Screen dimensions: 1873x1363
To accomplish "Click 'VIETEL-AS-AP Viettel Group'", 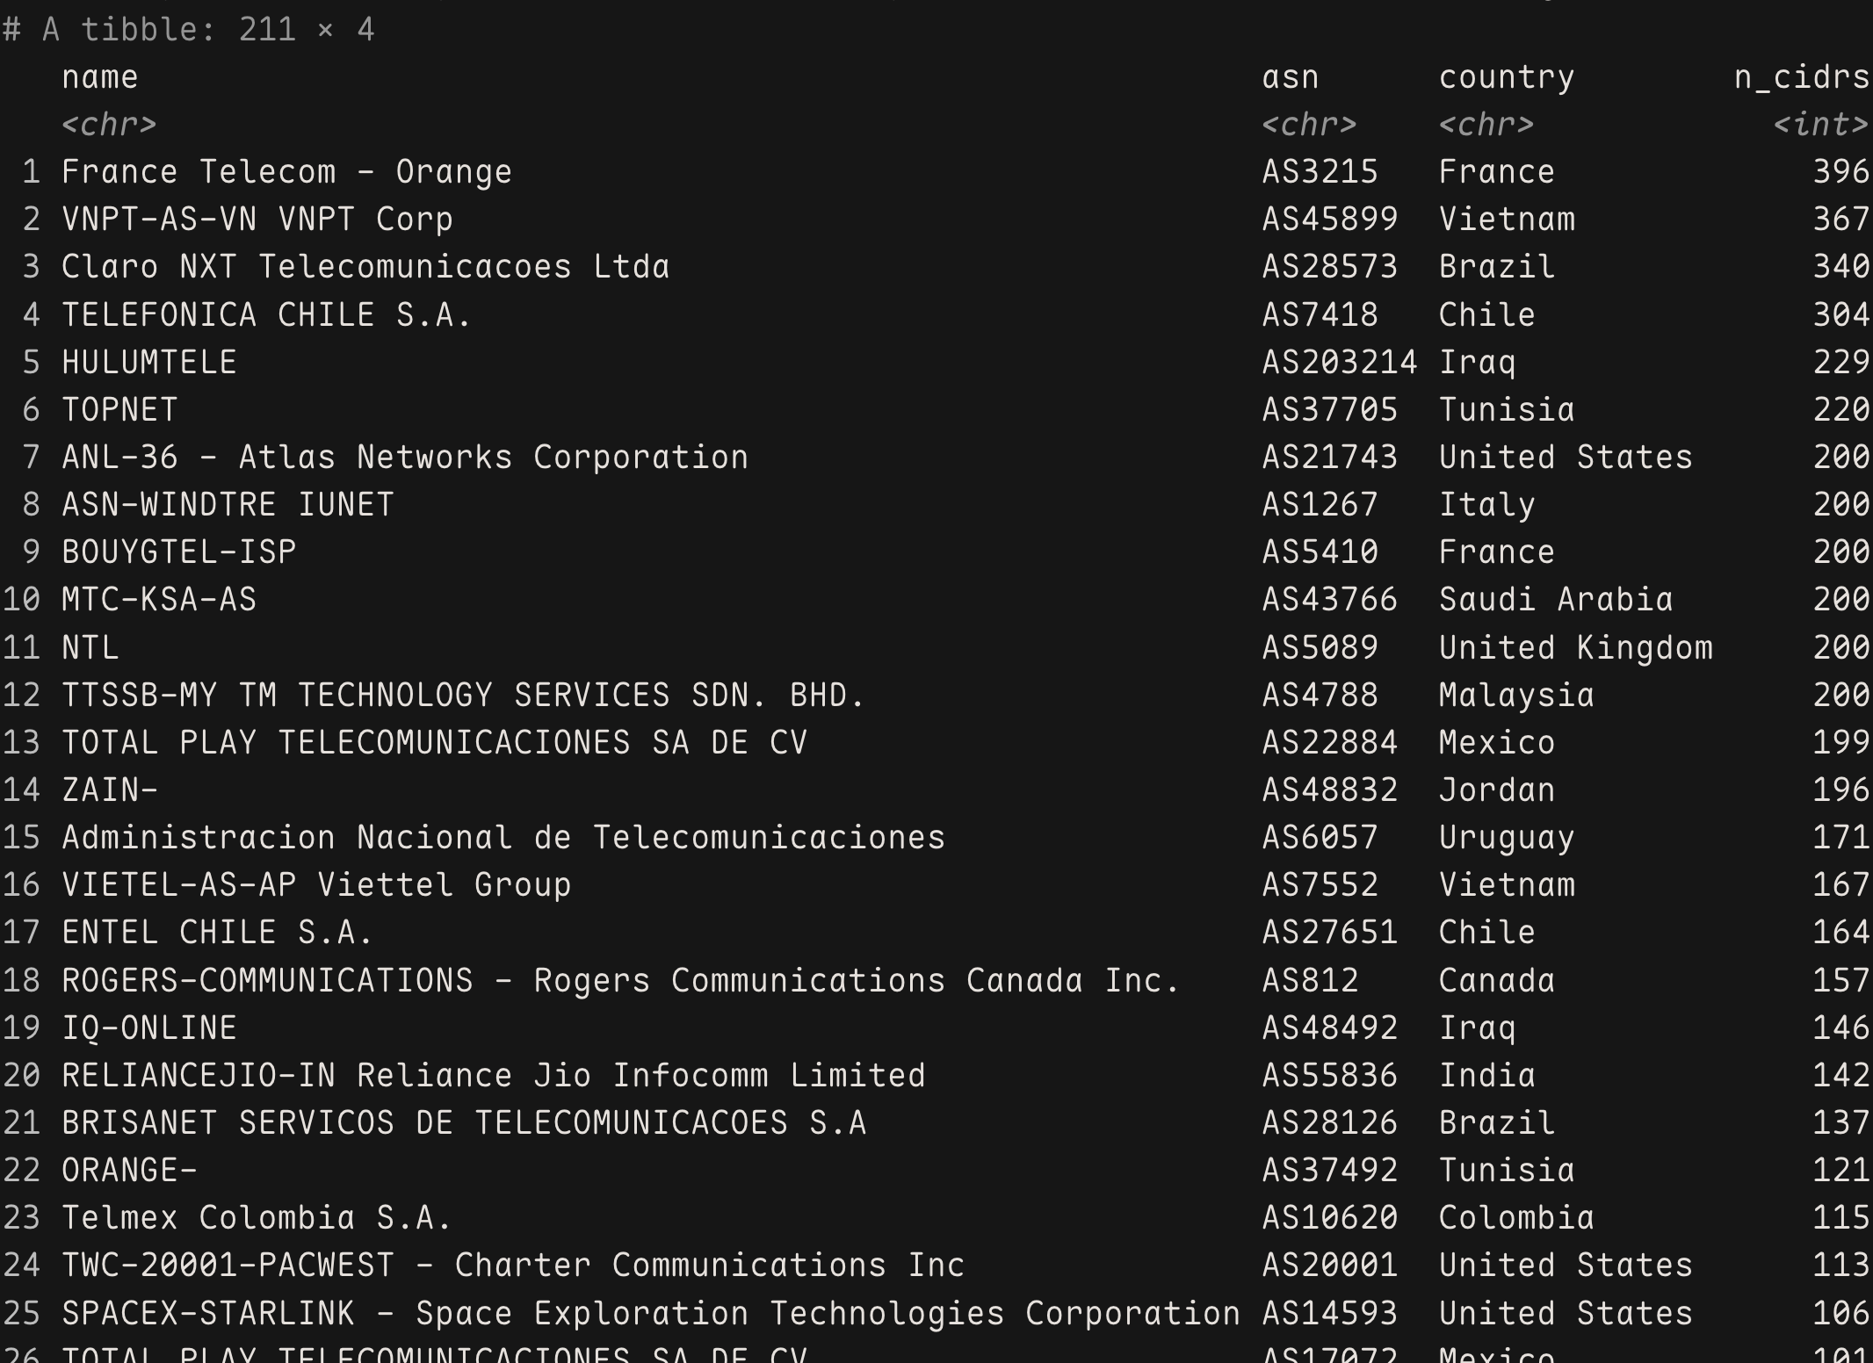I will coord(316,884).
